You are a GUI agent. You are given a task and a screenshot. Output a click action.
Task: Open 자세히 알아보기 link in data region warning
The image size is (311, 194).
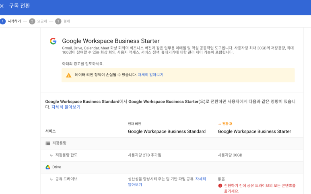pos(150,75)
